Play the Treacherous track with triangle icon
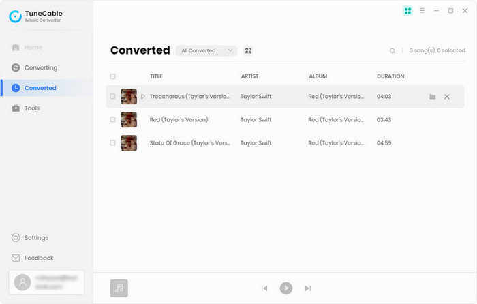This screenshot has height=304, width=477. pyautogui.click(x=143, y=97)
